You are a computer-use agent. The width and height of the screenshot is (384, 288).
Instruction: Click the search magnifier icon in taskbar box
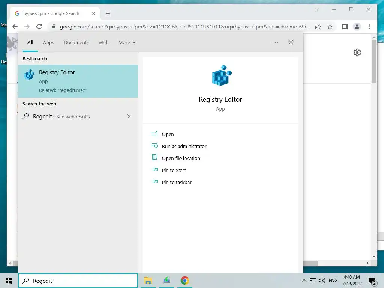tap(26, 280)
